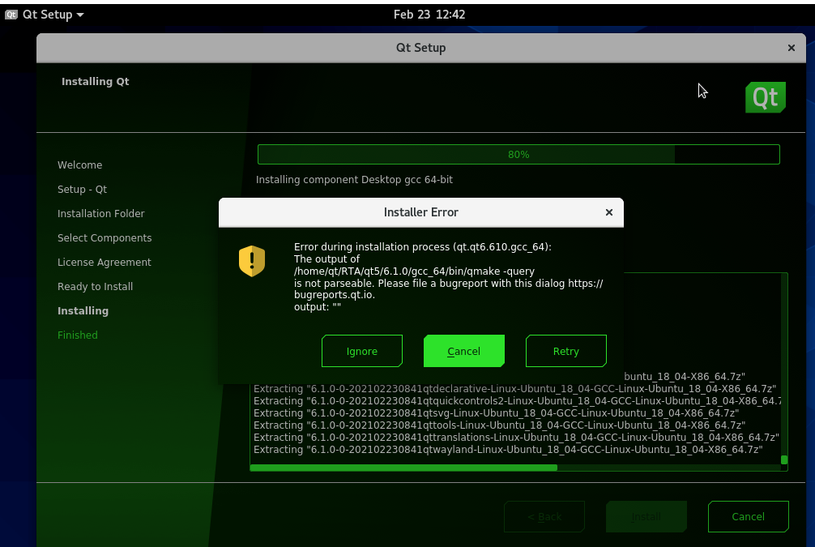Close the Installer Error dialog with X
Image resolution: width=815 pixels, height=547 pixels.
pos(608,212)
